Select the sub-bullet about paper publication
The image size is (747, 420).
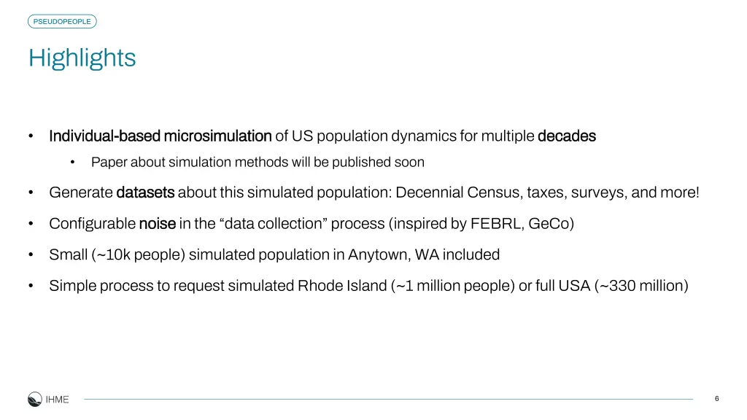point(258,163)
